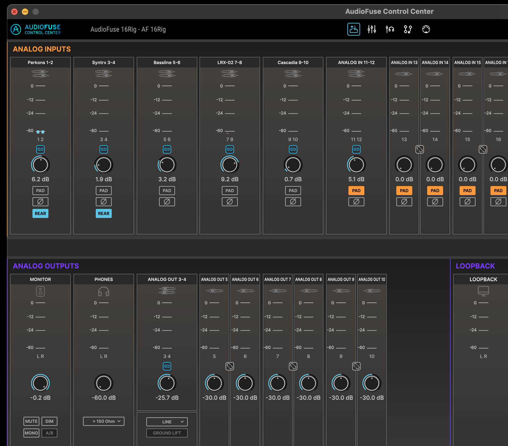508x446 pixels.
Task: Disable PAD on Analog In 11-12
Action: [356, 191]
